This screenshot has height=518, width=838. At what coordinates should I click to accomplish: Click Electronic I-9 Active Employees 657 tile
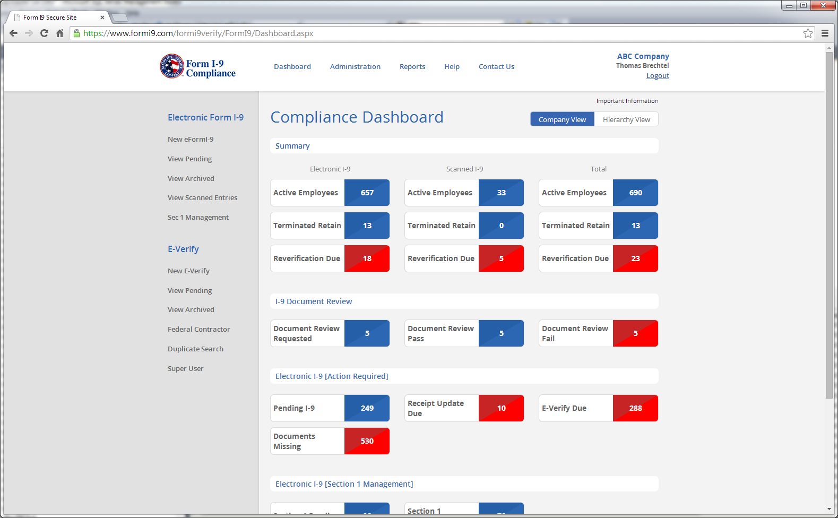(x=330, y=193)
